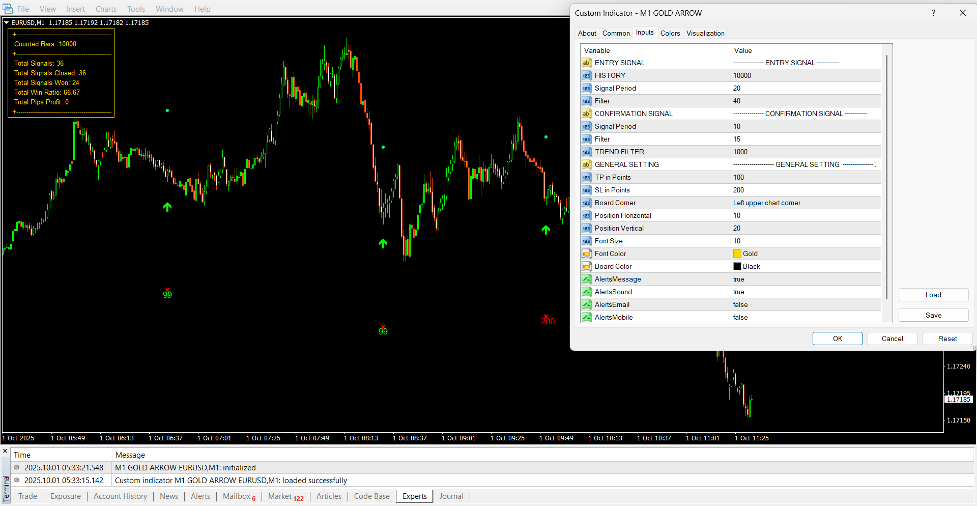Switch to the Colors tab
The height and width of the screenshot is (506, 977).
point(670,33)
